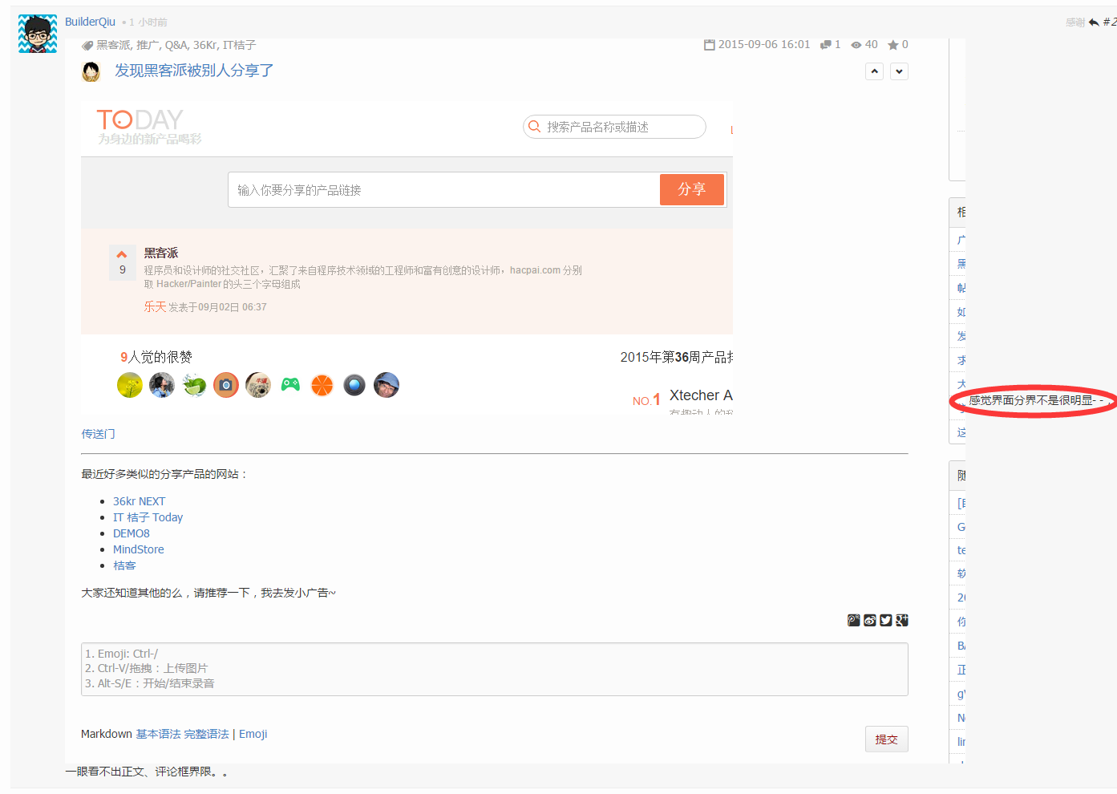
Task: Click the reply arrow icon beside 感谢
Action: click(x=1094, y=22)
